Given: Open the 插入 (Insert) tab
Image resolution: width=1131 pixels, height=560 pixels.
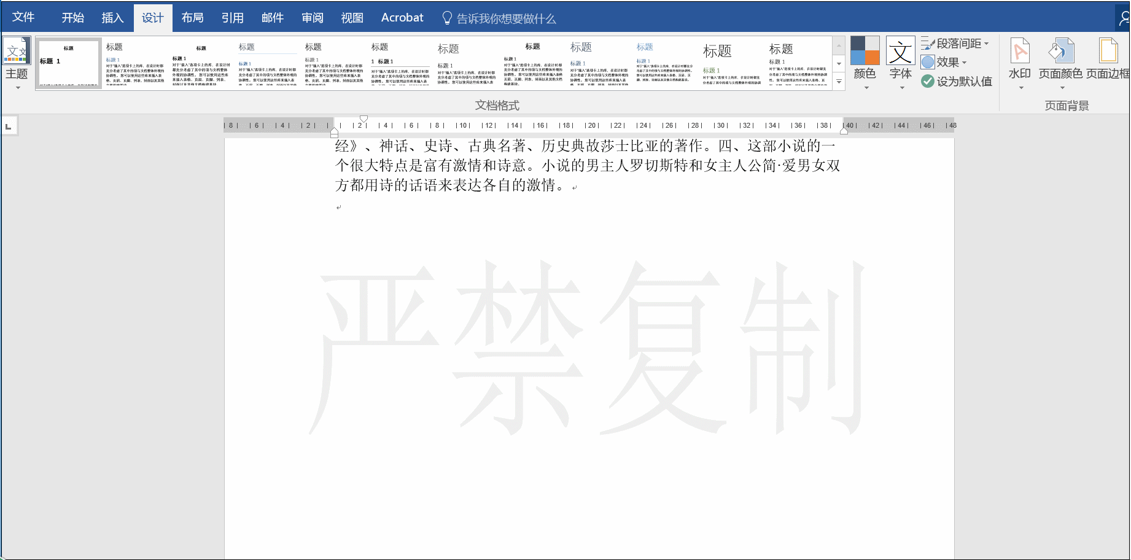Looking at the screenshot, I should pos(112,17).
